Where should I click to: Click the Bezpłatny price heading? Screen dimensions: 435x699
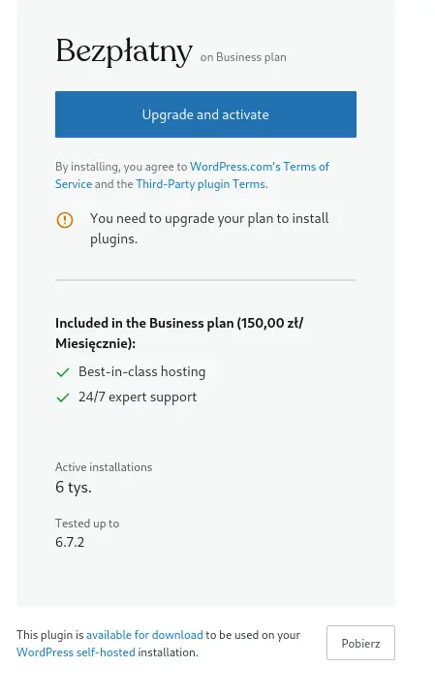(x=124, y=51)
